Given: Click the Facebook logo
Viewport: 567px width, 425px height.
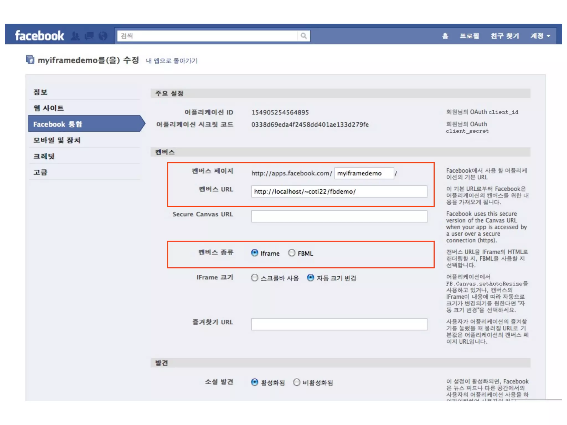Looking at the screenshot, I should point(40,36).
